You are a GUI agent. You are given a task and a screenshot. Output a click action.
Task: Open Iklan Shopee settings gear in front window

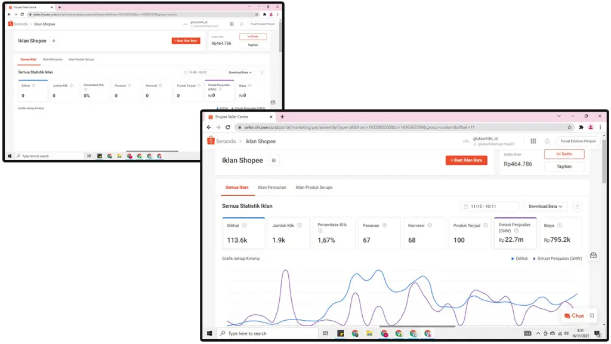(x=273, y=160)
